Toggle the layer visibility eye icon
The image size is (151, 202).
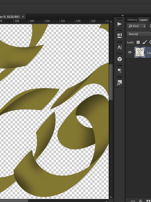tap(130, 52)
